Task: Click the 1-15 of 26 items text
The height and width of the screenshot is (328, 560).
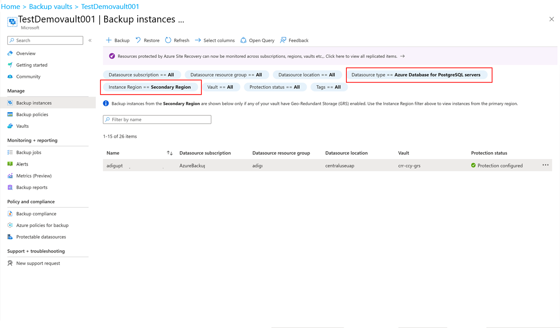Action: pos(120,136)
